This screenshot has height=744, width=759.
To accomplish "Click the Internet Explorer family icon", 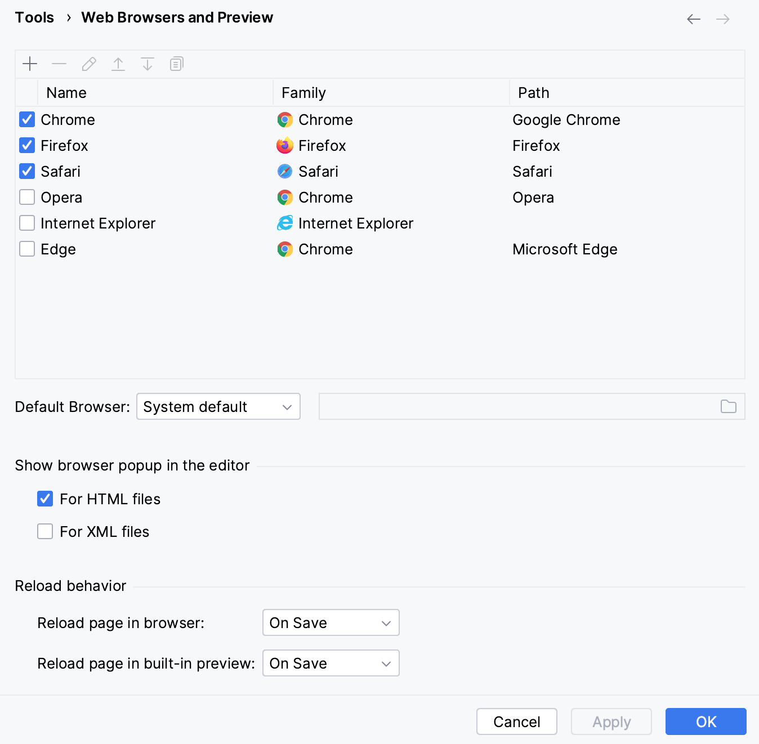I will [285, 223].
